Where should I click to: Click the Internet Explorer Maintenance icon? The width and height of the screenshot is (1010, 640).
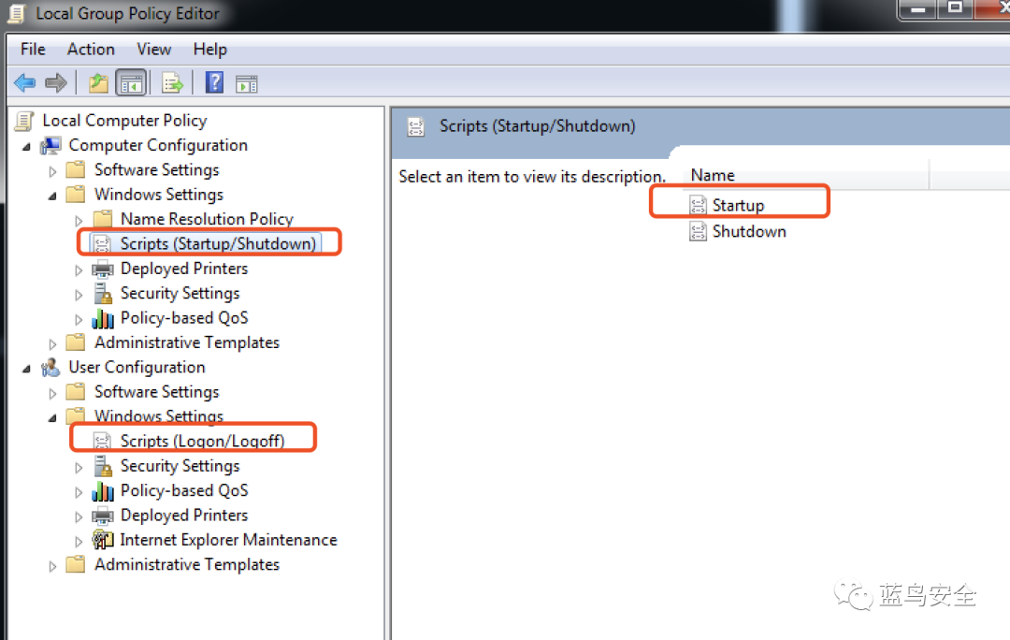coord(103,540)
